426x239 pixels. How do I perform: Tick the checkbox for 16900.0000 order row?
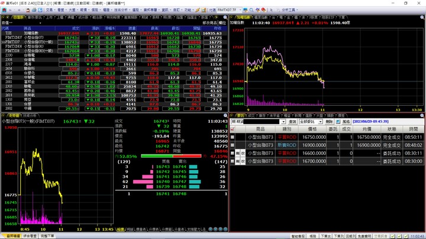click(x=233, y=145)
